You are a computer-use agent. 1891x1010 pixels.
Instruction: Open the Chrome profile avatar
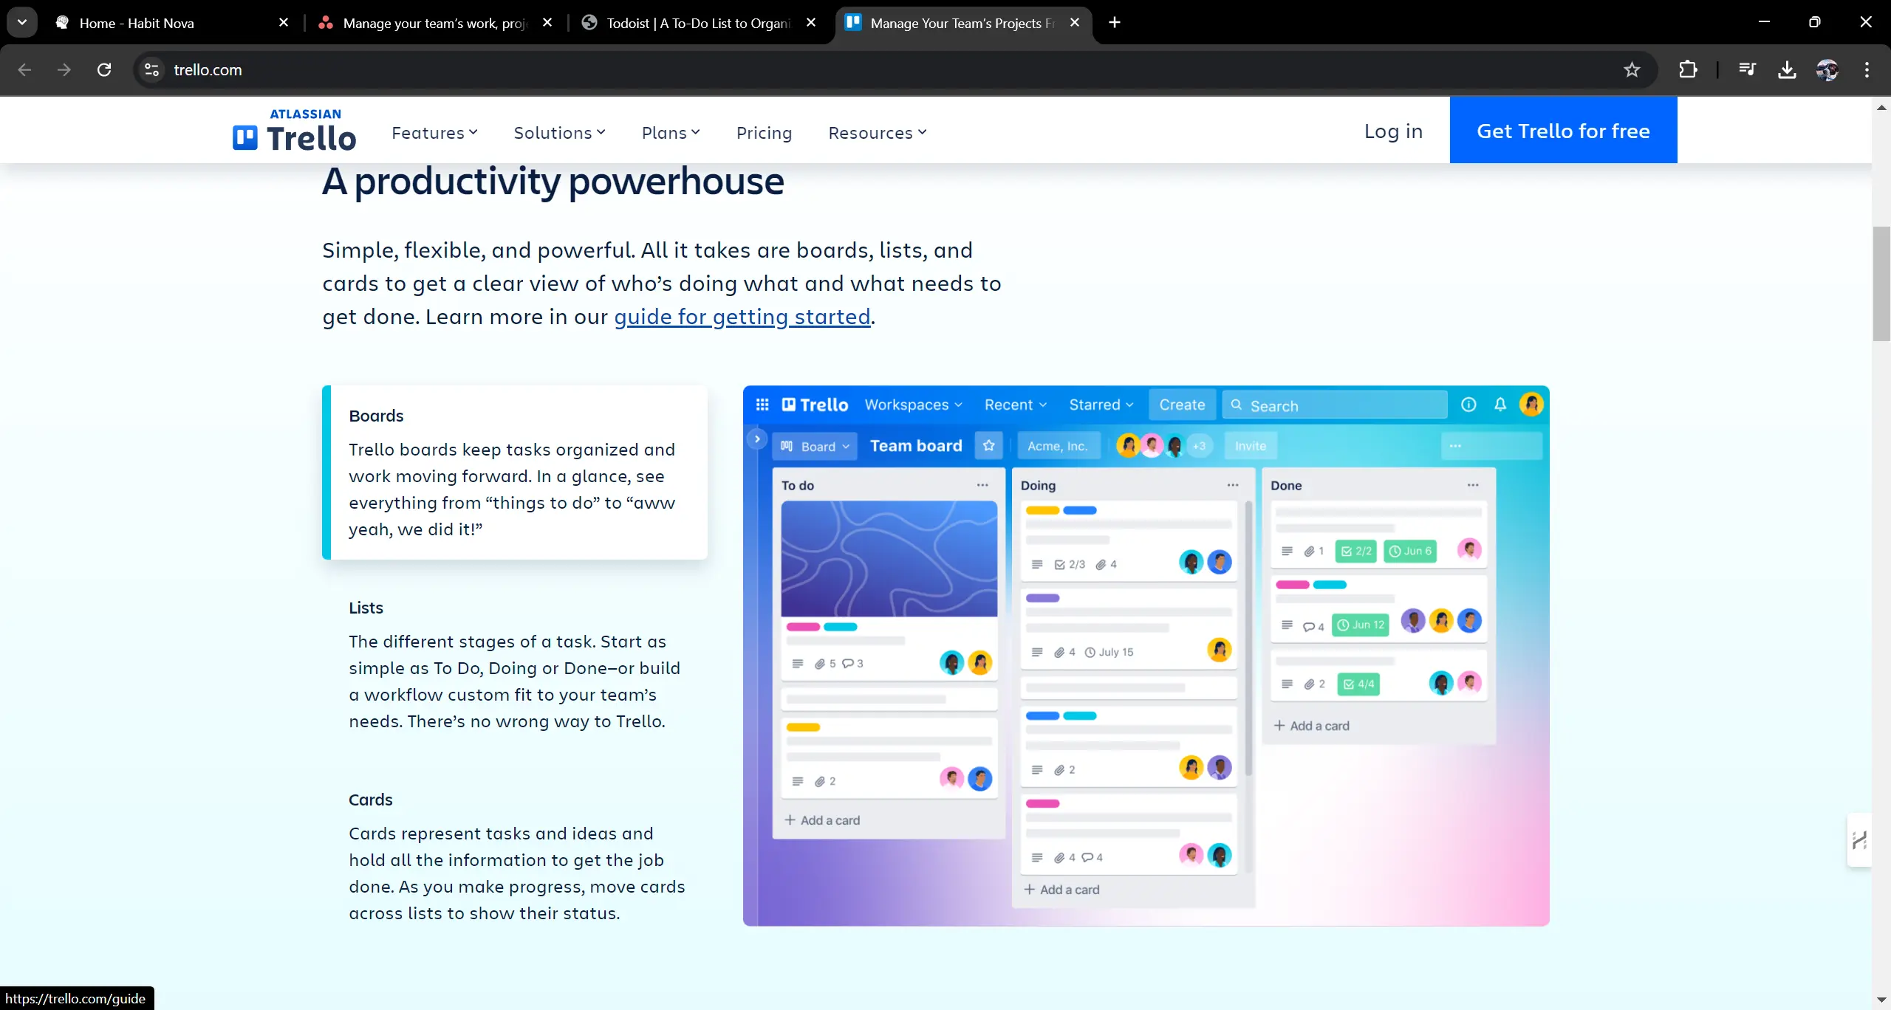pos(1827,69)
